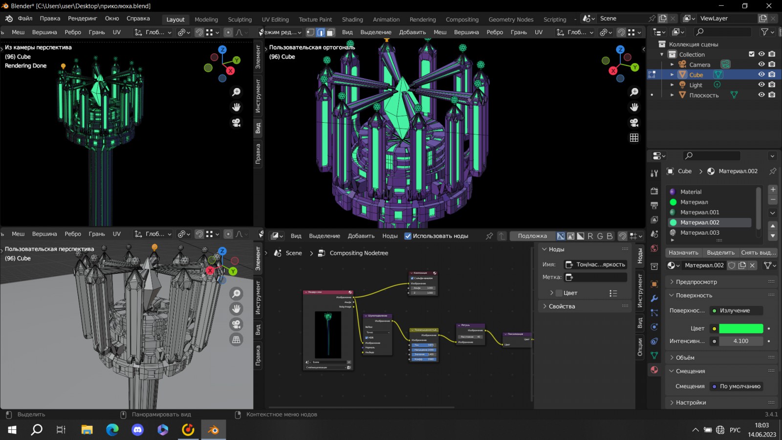Click the zoom magnifier icon in bottom-left viewport

[237, 293]
